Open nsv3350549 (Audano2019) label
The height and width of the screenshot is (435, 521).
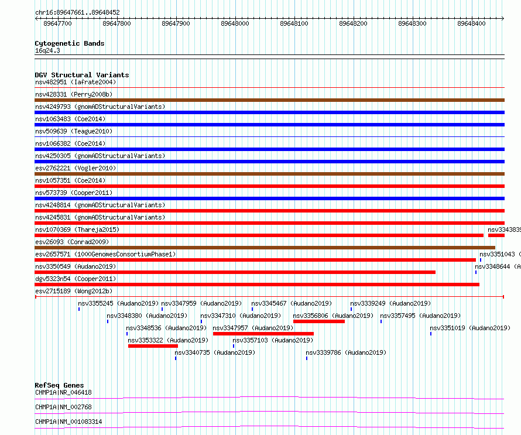tap(76, 266)
